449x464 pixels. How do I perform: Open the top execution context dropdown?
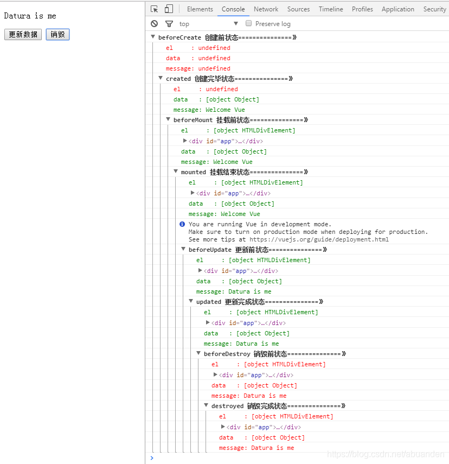pyautogui.click(x=209, y=24)
